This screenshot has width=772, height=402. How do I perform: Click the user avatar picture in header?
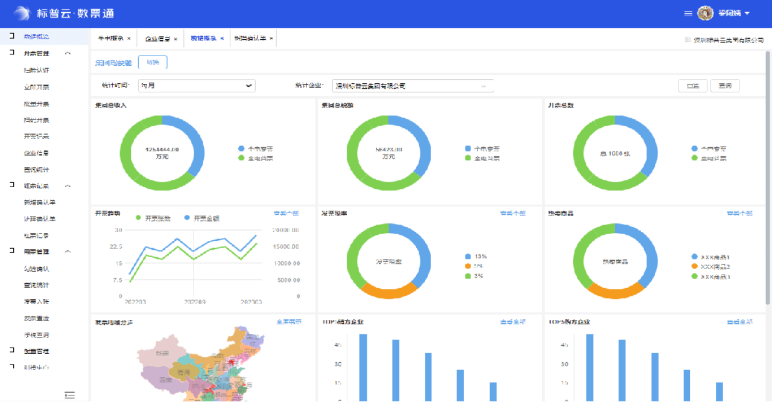pyautogui.click(x=705, y=13)
